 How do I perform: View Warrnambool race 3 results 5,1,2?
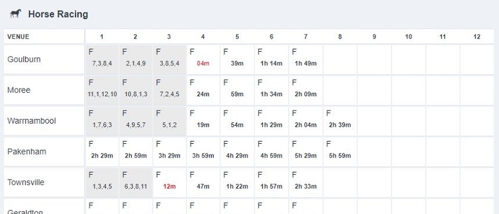pyautogui.click(x=169, y=121)
